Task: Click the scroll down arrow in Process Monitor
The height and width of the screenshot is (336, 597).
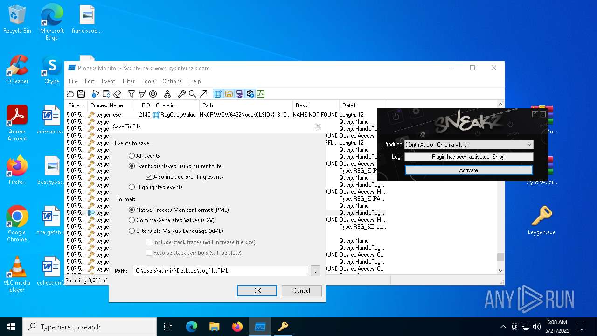Action: point(500,270)
